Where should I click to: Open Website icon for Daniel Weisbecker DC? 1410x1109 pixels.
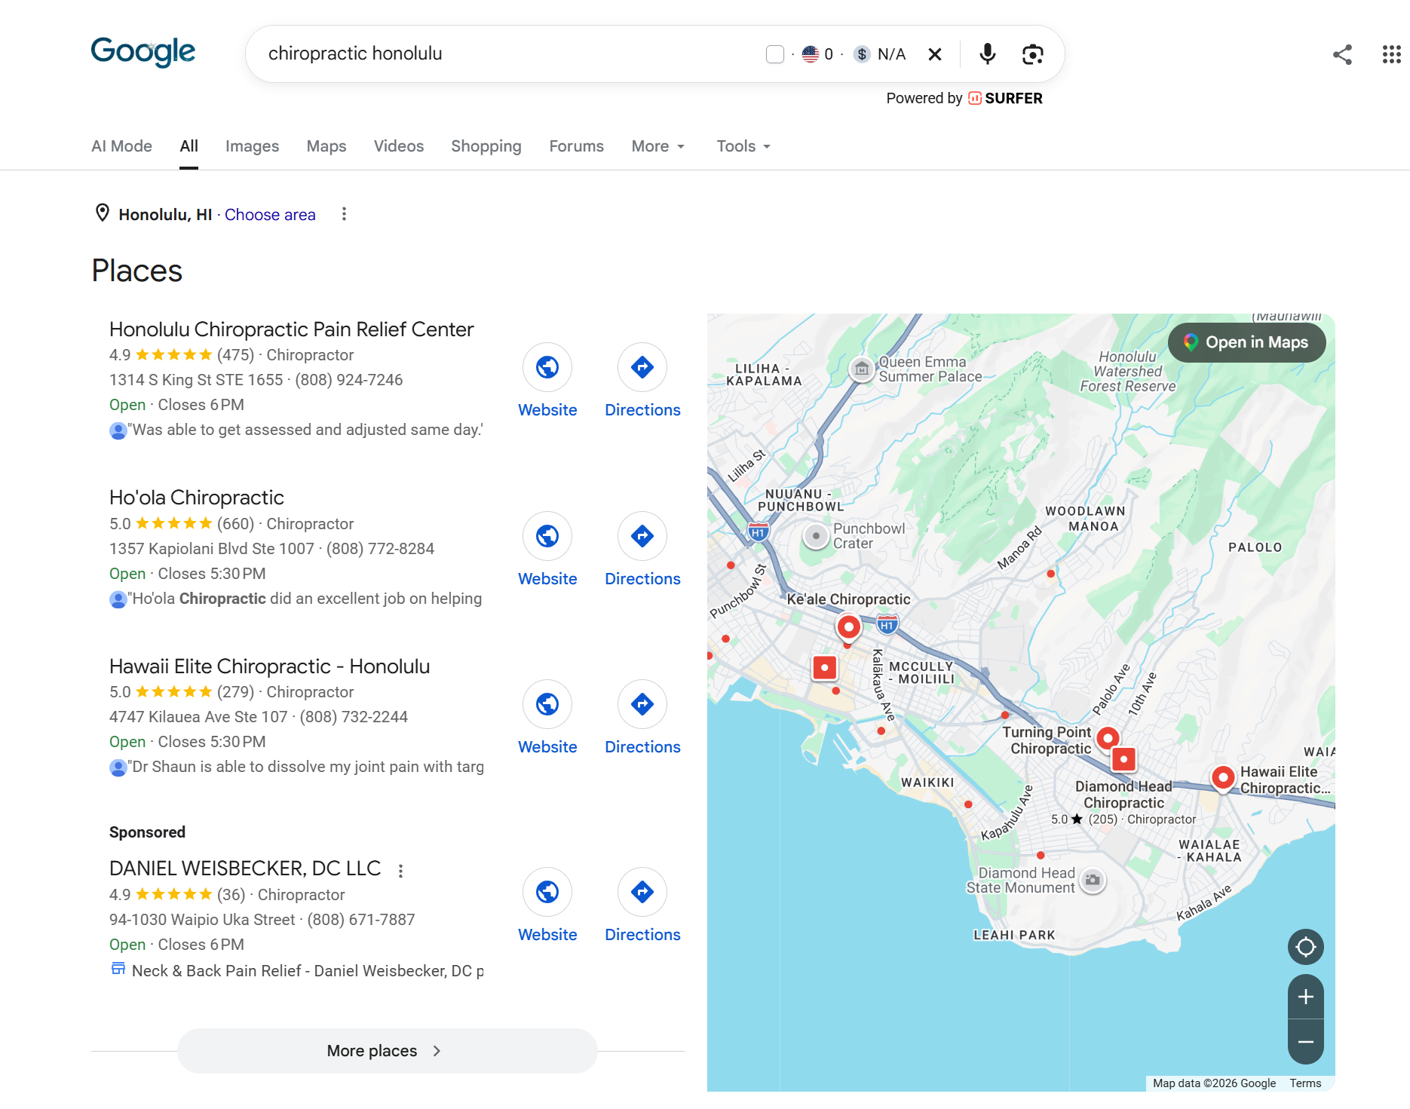click(547, 892)
